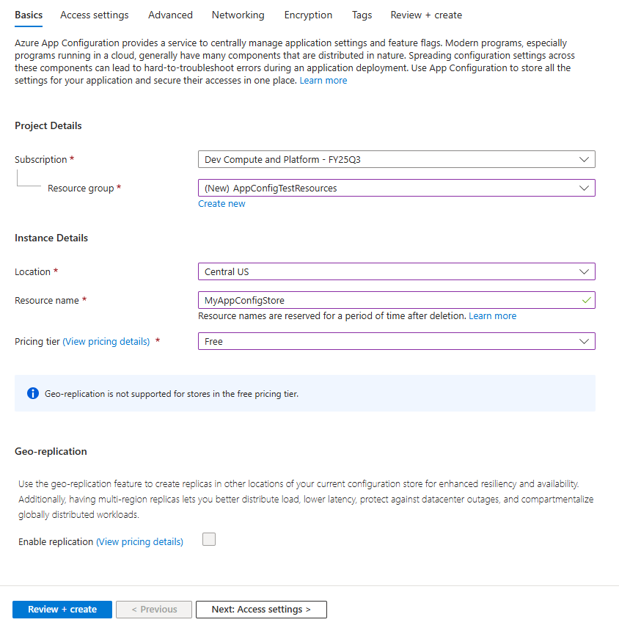The image size is (619, 625).
Task: Switch to the Networking tab
Action: click(238, 15)
